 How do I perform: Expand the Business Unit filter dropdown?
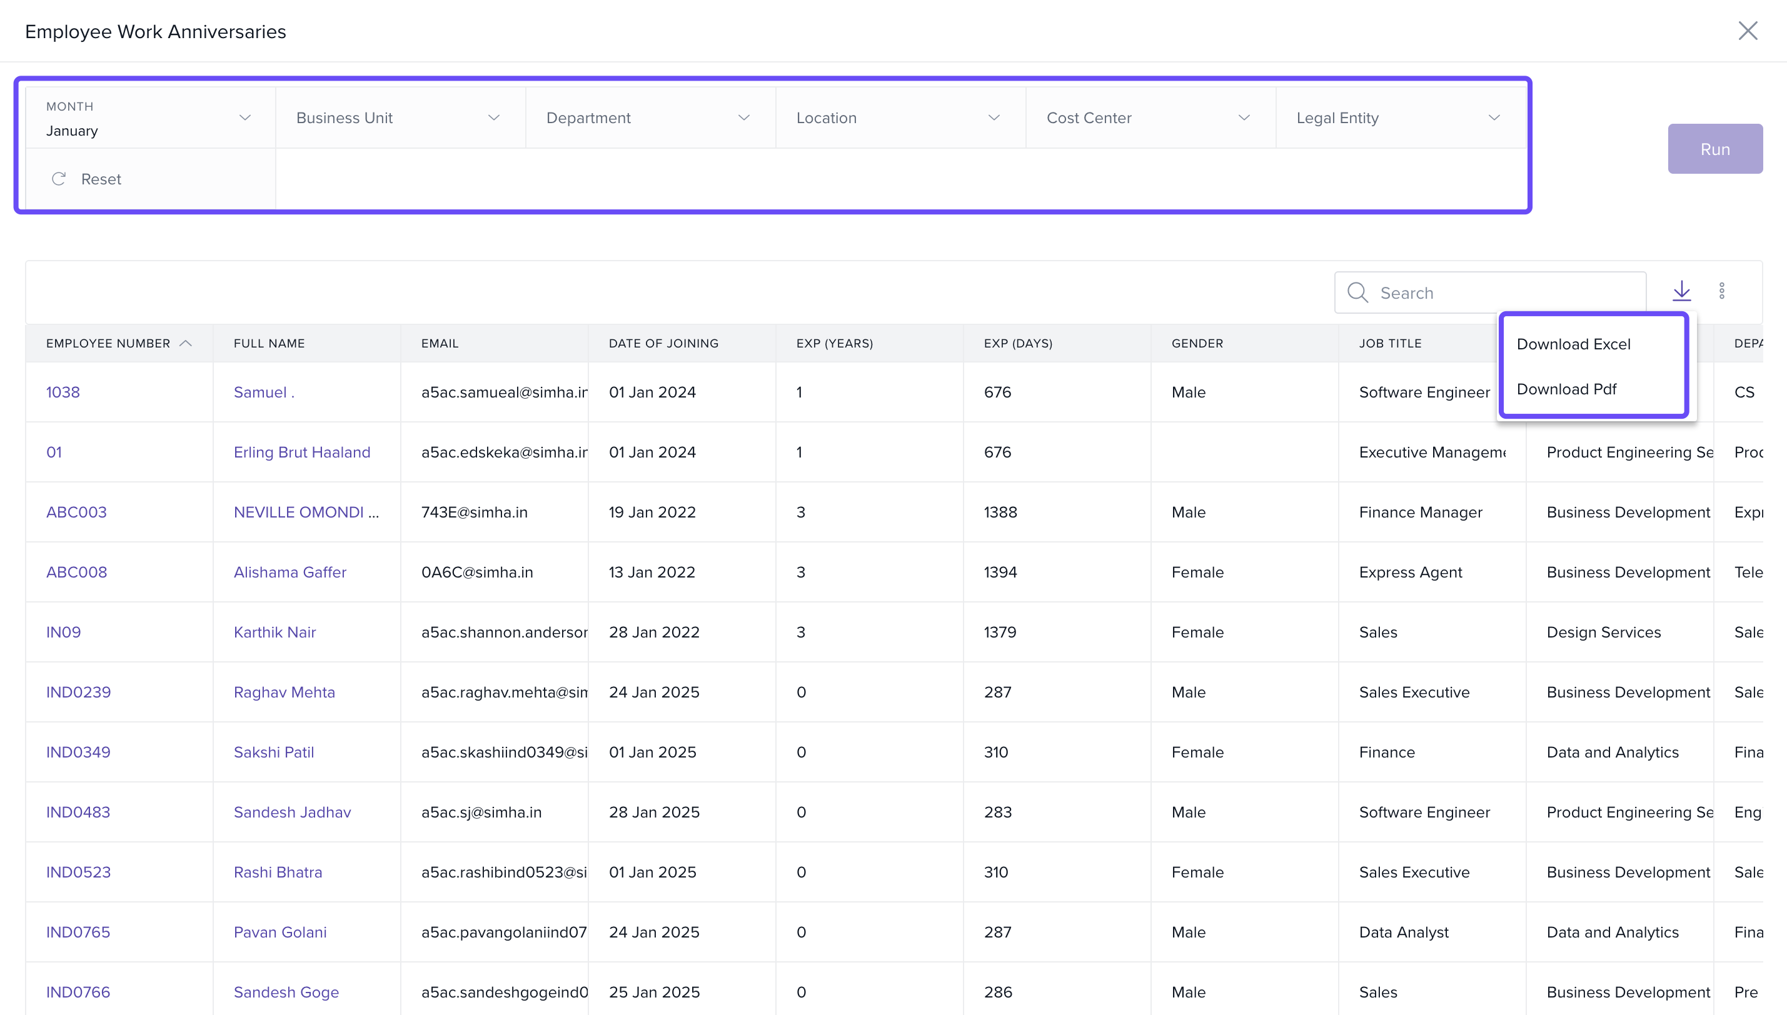pos(399,117)
